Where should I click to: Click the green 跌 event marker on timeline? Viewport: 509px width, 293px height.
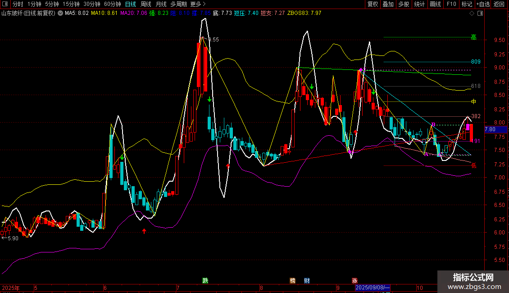(x=205, y=280)
